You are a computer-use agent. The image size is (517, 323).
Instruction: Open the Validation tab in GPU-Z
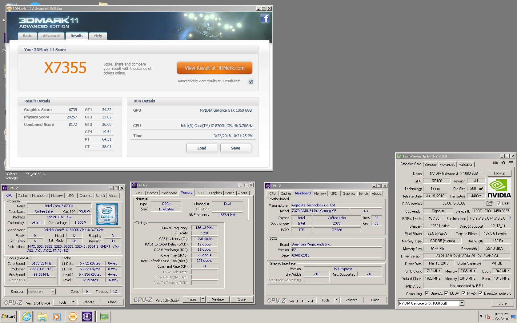[466, 165]
